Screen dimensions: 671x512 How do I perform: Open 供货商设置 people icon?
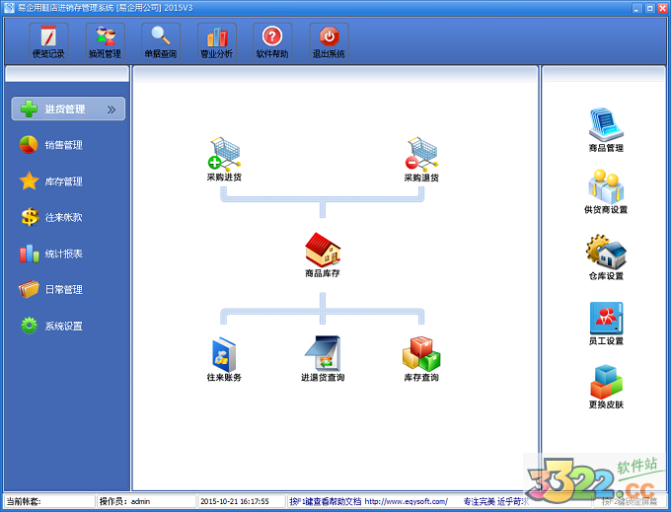pyautogui.click(x=606, y=186)
